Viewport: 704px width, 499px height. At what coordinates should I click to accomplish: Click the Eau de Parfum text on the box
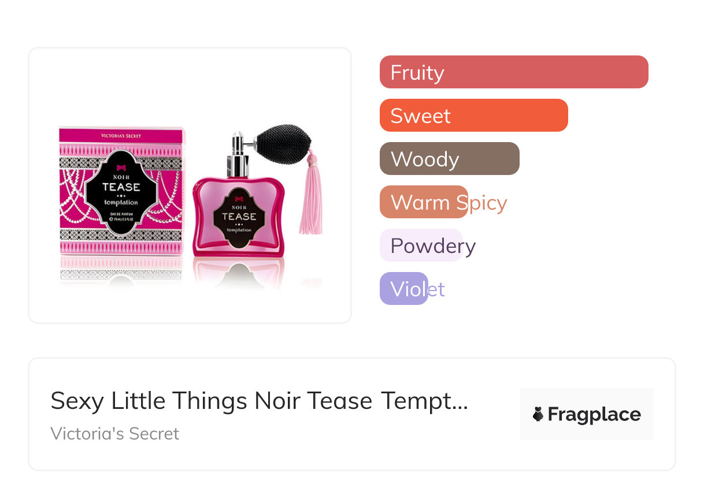click(x=121, y=215)
